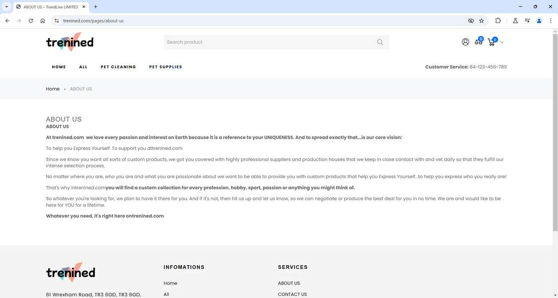
Task: Expand the cart dropdown chevron
Action: 502,42
